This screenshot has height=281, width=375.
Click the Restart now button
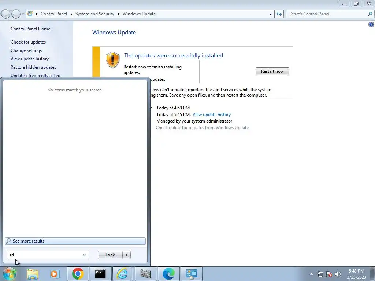[272, 71]
